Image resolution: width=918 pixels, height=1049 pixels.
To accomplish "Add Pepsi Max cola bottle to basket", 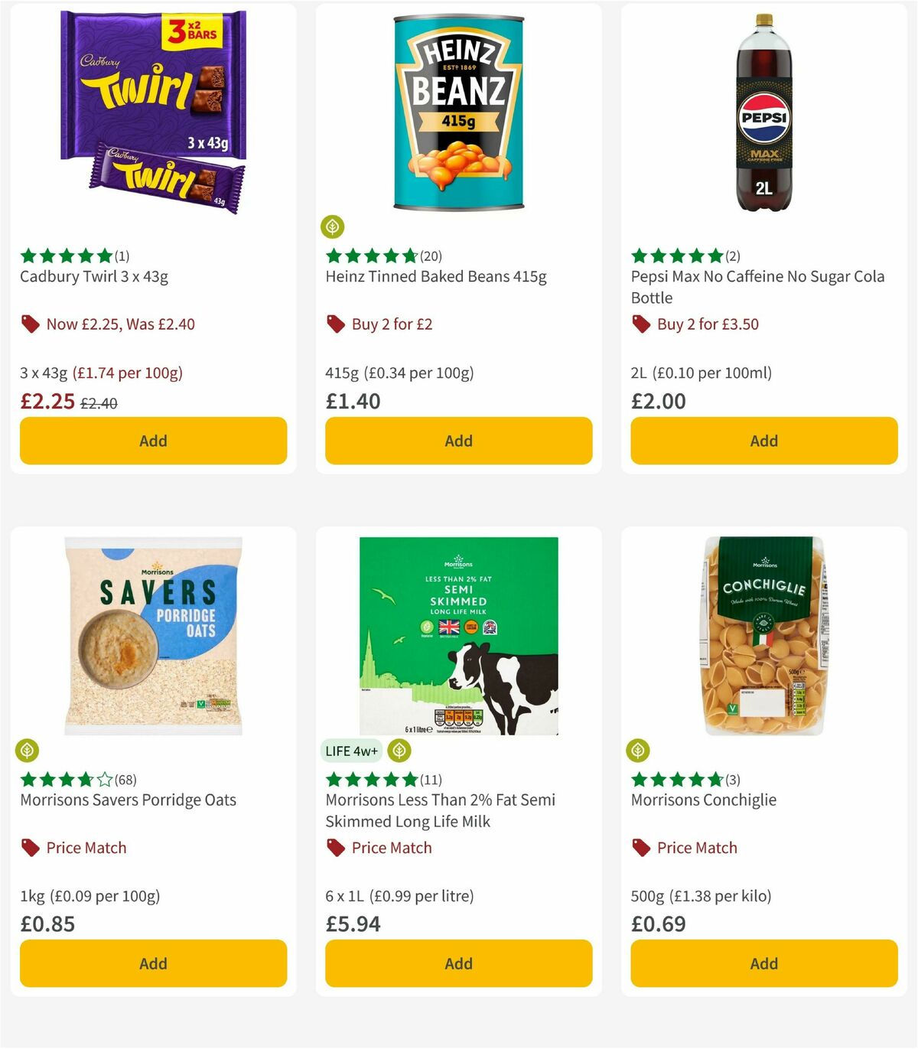I will (763, 441).
